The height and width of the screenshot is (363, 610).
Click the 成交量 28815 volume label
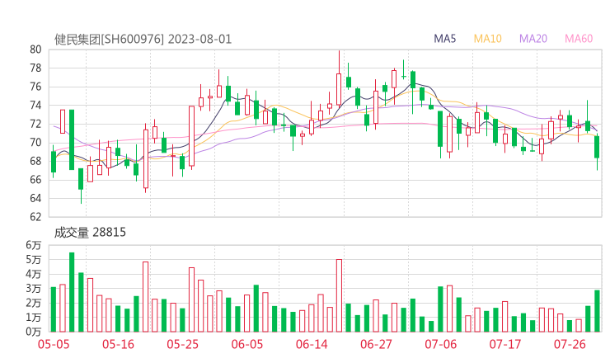point(90,233)
